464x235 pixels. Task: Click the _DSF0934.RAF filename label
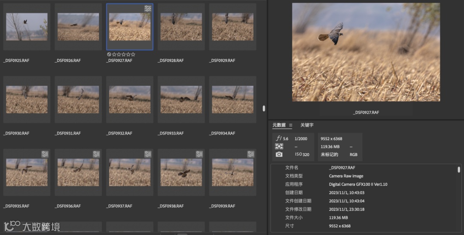tap(222, 133)
